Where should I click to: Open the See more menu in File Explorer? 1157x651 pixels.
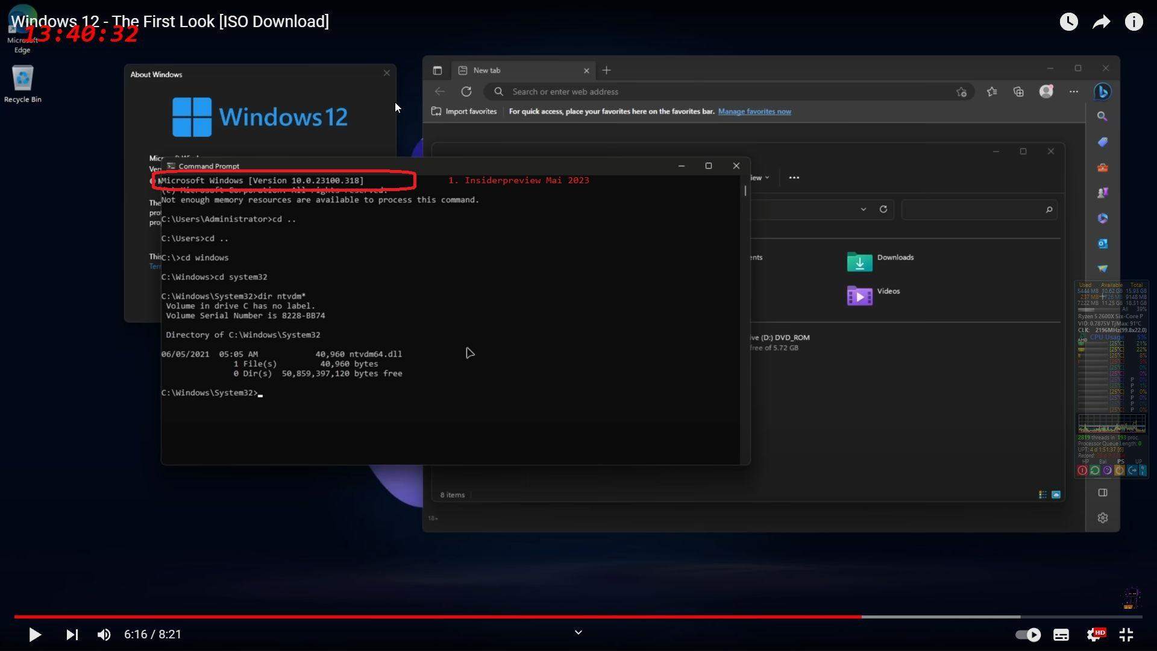pos(794,177)
